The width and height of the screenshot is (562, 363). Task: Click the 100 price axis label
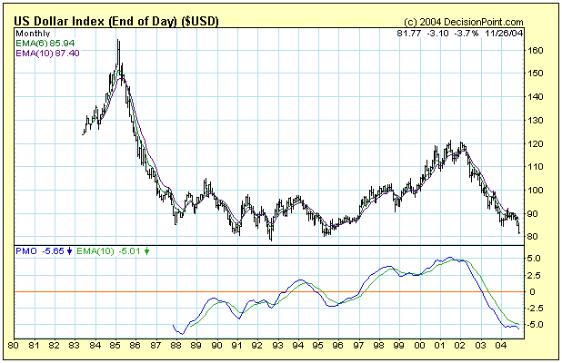pyautogui.click(x=536, y=190)
